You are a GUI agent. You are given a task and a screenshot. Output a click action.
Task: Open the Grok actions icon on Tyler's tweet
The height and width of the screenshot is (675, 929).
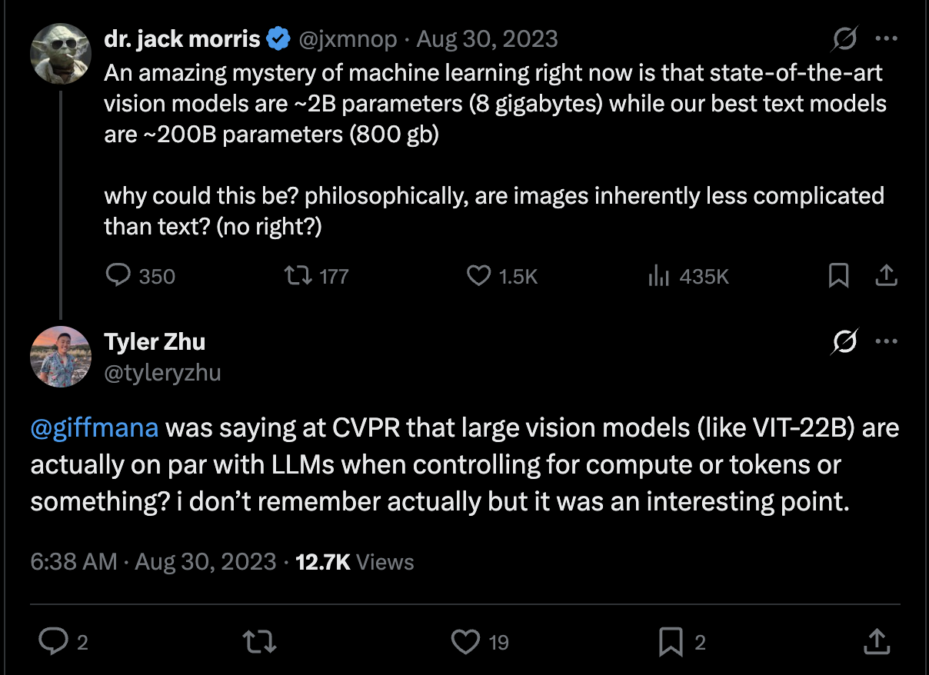[x=844, y=341]
